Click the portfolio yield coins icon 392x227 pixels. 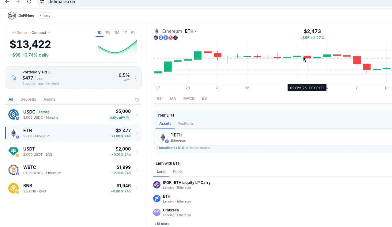(14, 78)
